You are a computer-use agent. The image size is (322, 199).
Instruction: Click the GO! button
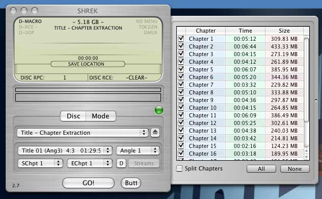point(88,183)
